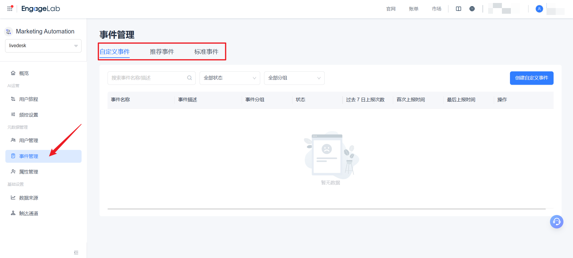The width and height of the screenshot is (573, 258).
Task: Switch to the 标准事件 tab
Action: coord(206,52)
